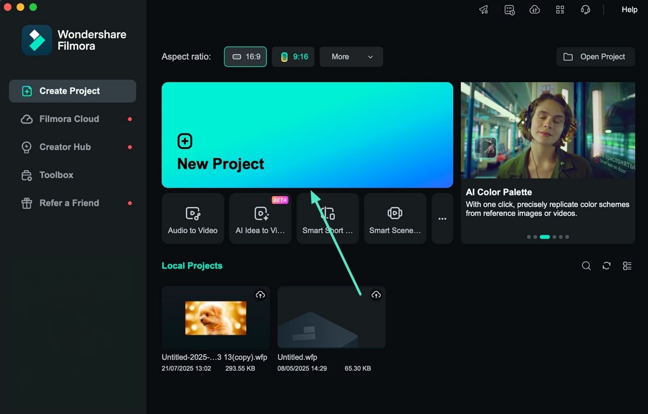648x414 pixels.
Task: Select the active third carousel indicator
Action: coord(545,237)
